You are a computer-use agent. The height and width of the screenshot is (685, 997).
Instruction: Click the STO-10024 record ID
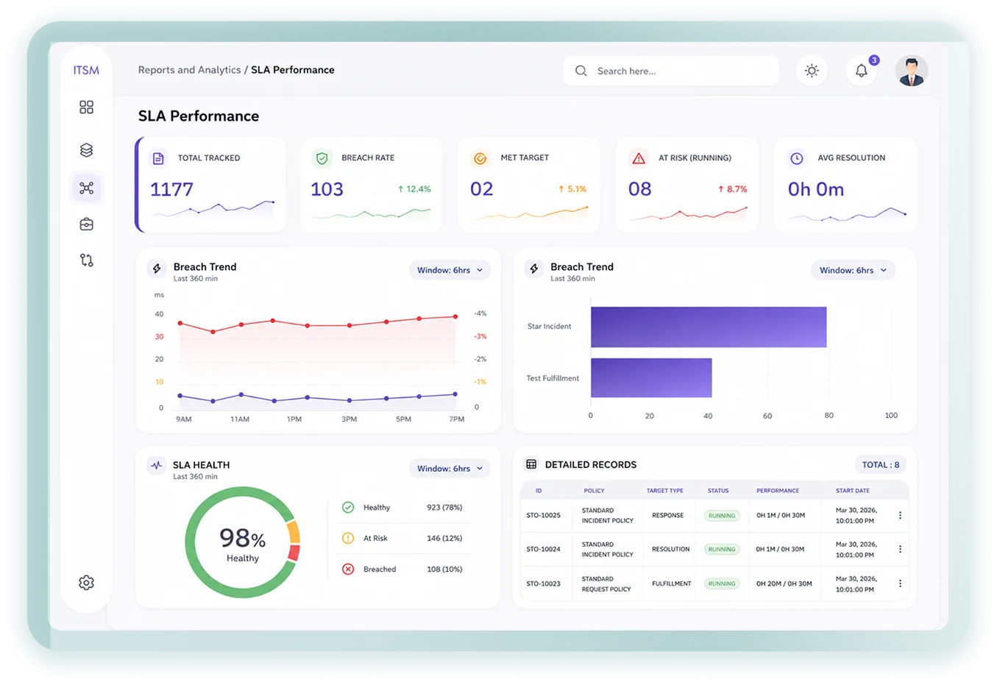(x=543, y=550)
